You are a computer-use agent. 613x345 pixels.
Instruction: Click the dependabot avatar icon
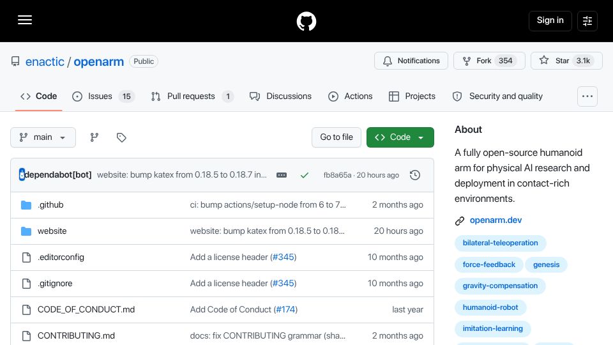22,174
